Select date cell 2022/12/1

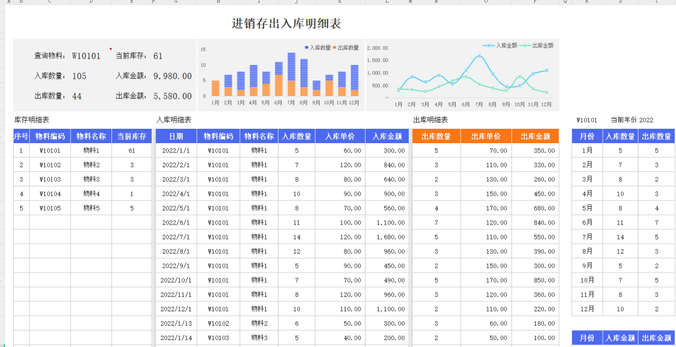176,309
